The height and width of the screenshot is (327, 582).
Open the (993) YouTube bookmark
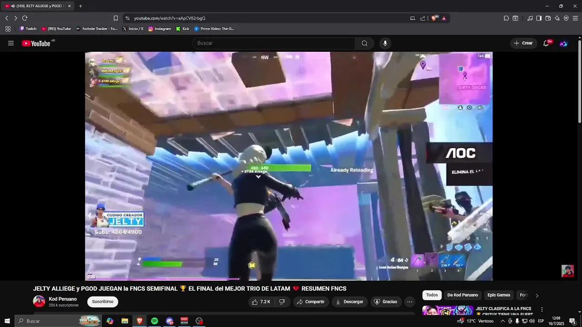tap(56, 29)
